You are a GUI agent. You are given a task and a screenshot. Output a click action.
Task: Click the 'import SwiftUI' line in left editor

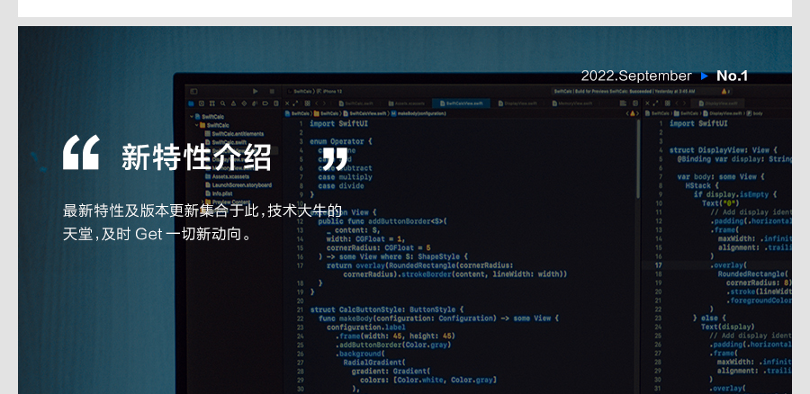click(335, 124)
